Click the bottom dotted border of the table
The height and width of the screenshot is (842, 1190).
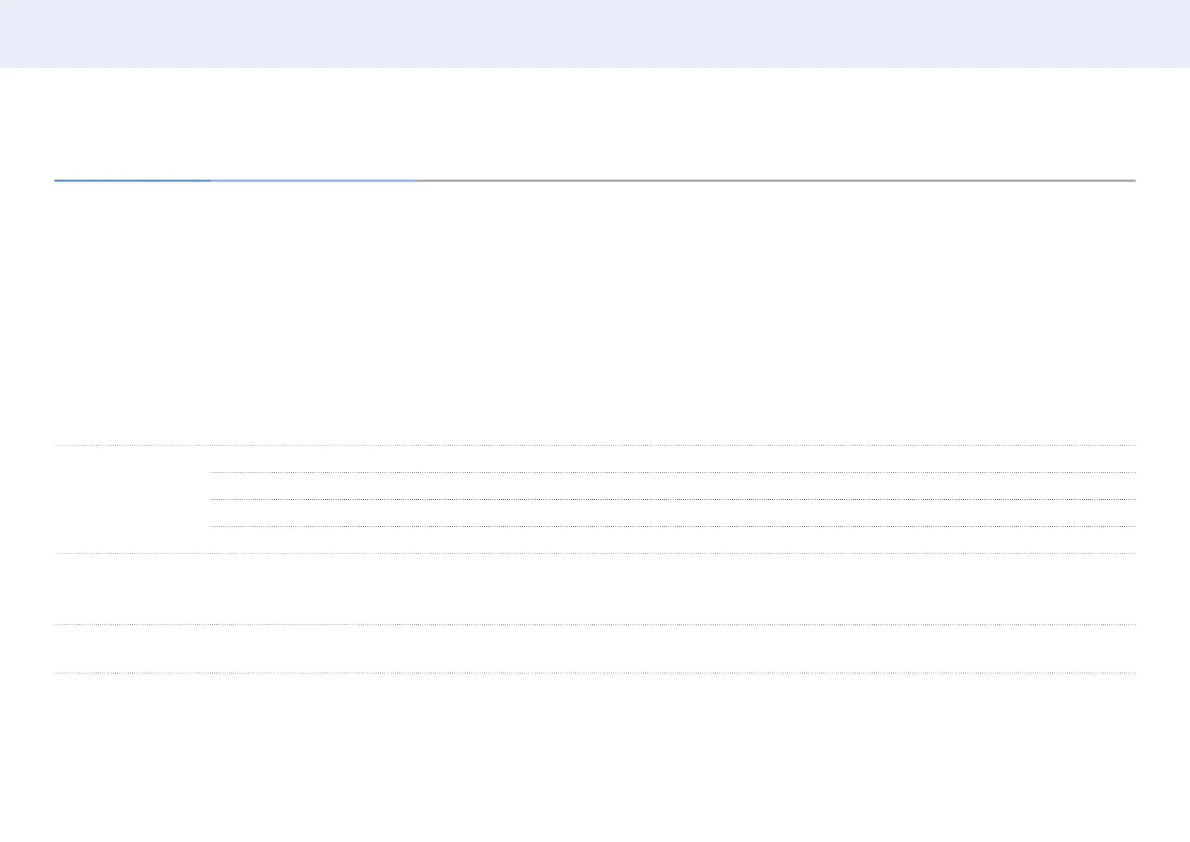click(595, 673)
